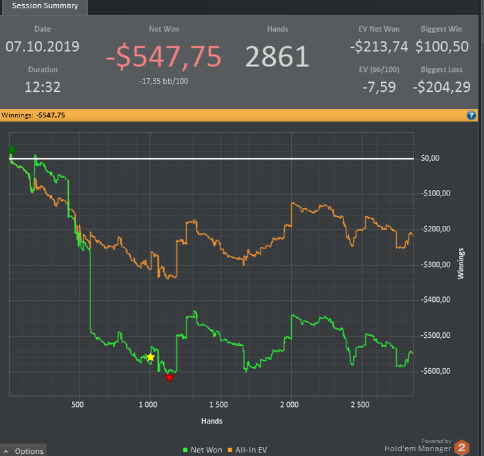The image size is (484, 456).
Task: Select the Net Won value -$547,75
Action: pyautogui.click(x=164, y=56)
